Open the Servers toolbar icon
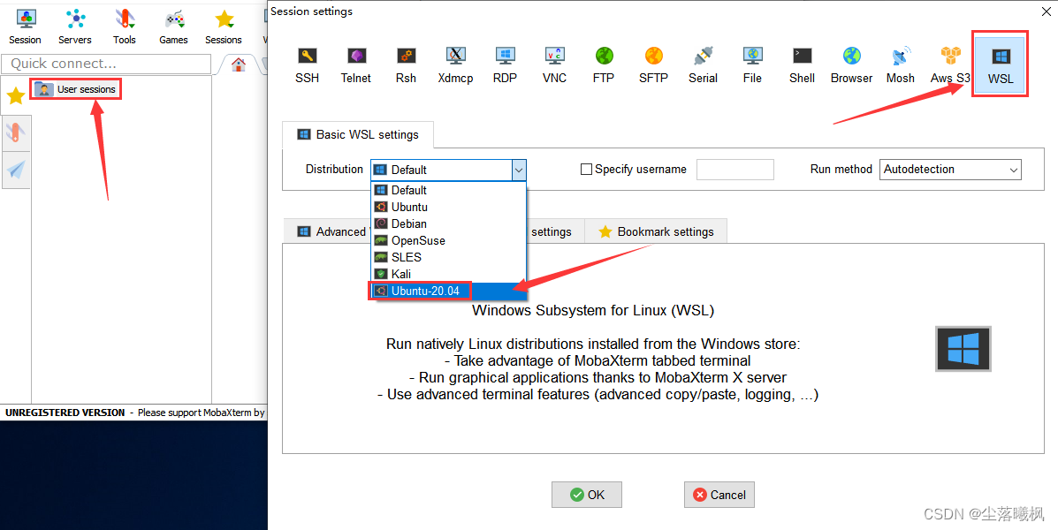1058x530 pixels. point(75,27)
